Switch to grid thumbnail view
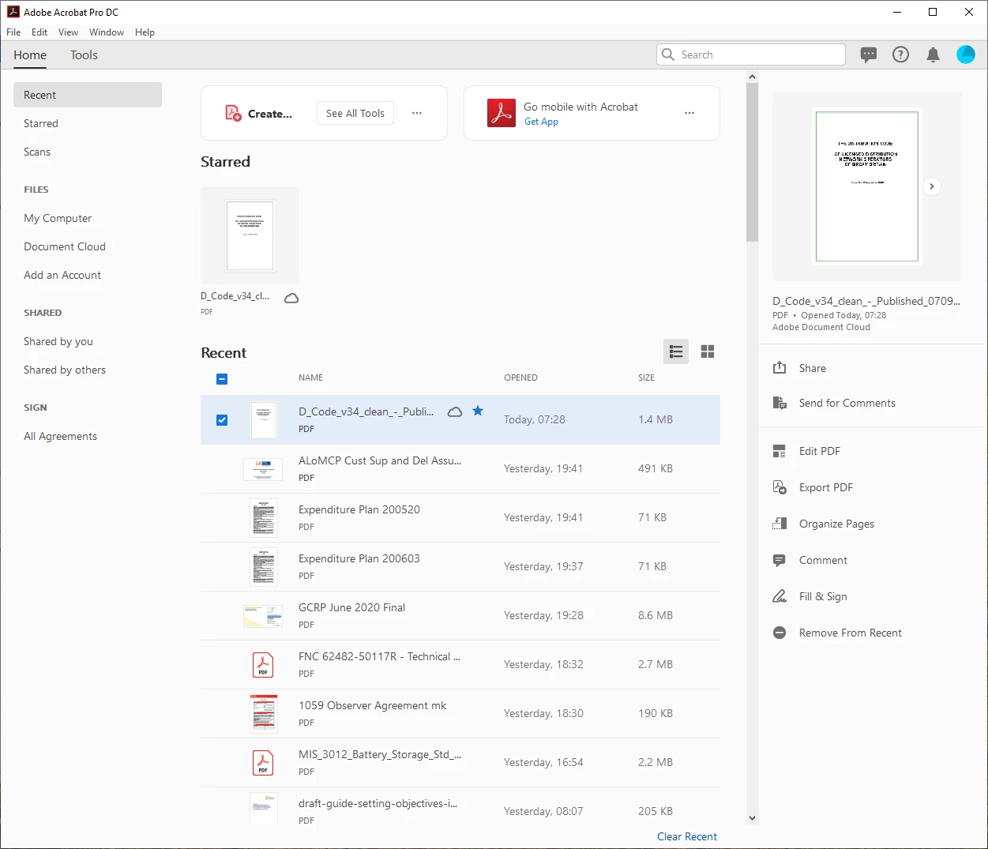 [708, 351]
